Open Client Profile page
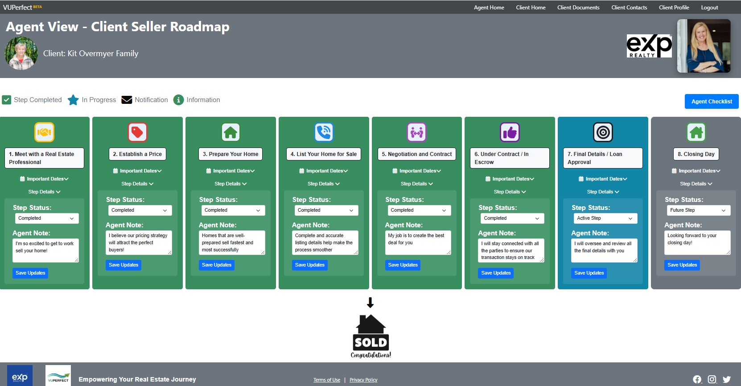Screen dimensions: 741x386 (x=674, y=8)
